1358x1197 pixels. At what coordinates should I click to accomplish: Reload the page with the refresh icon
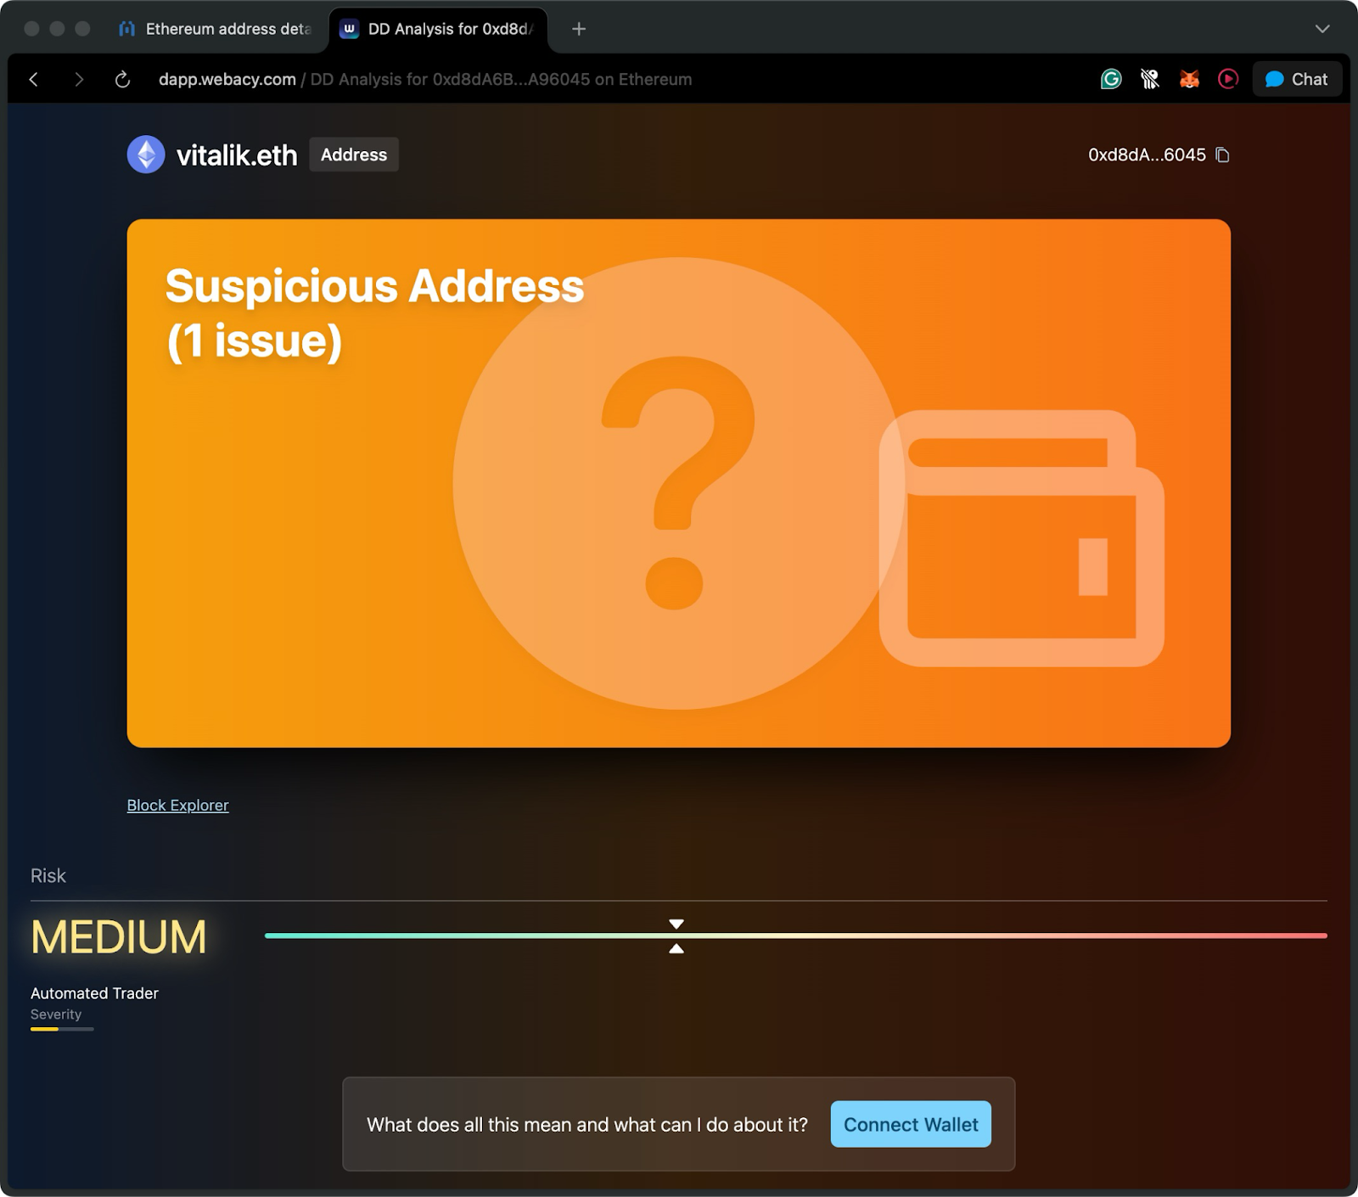point(122,79)
